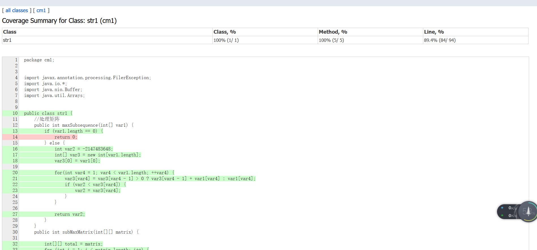Click the 'int var2 = -2147483648;' line
Image resolution: width=537 pixels, height=250 pixels.
[84, 149]
